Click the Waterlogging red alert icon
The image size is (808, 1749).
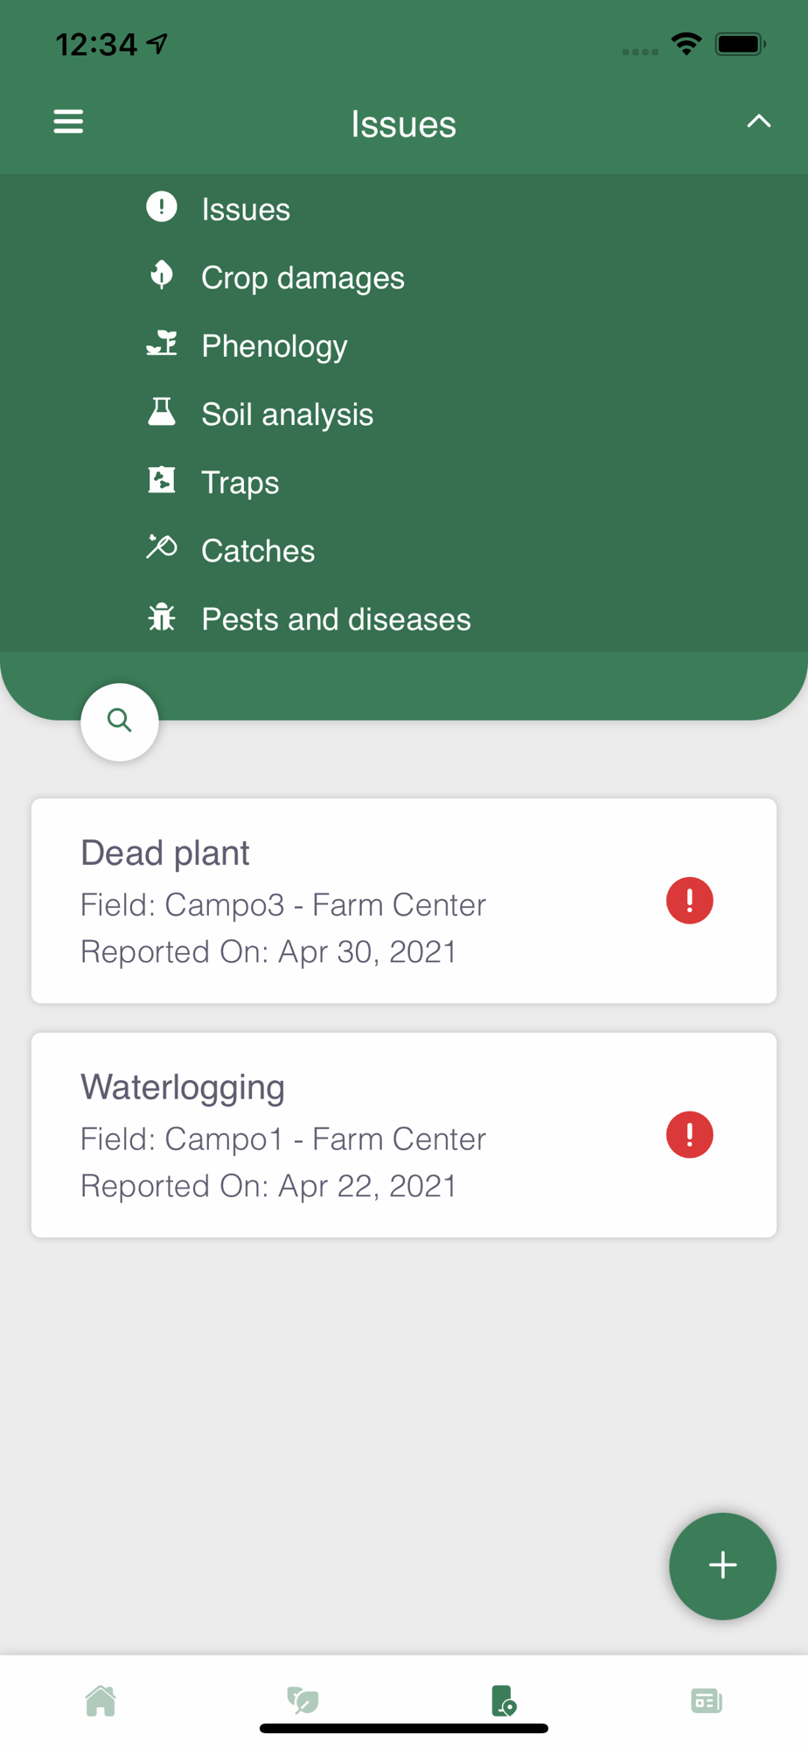pyautogui.click(x=689, y=1134)
